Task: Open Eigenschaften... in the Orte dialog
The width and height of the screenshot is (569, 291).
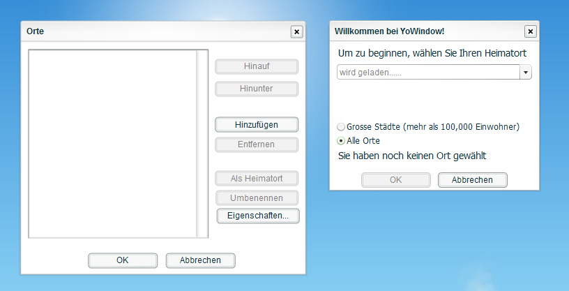Action: pos(258,216)
